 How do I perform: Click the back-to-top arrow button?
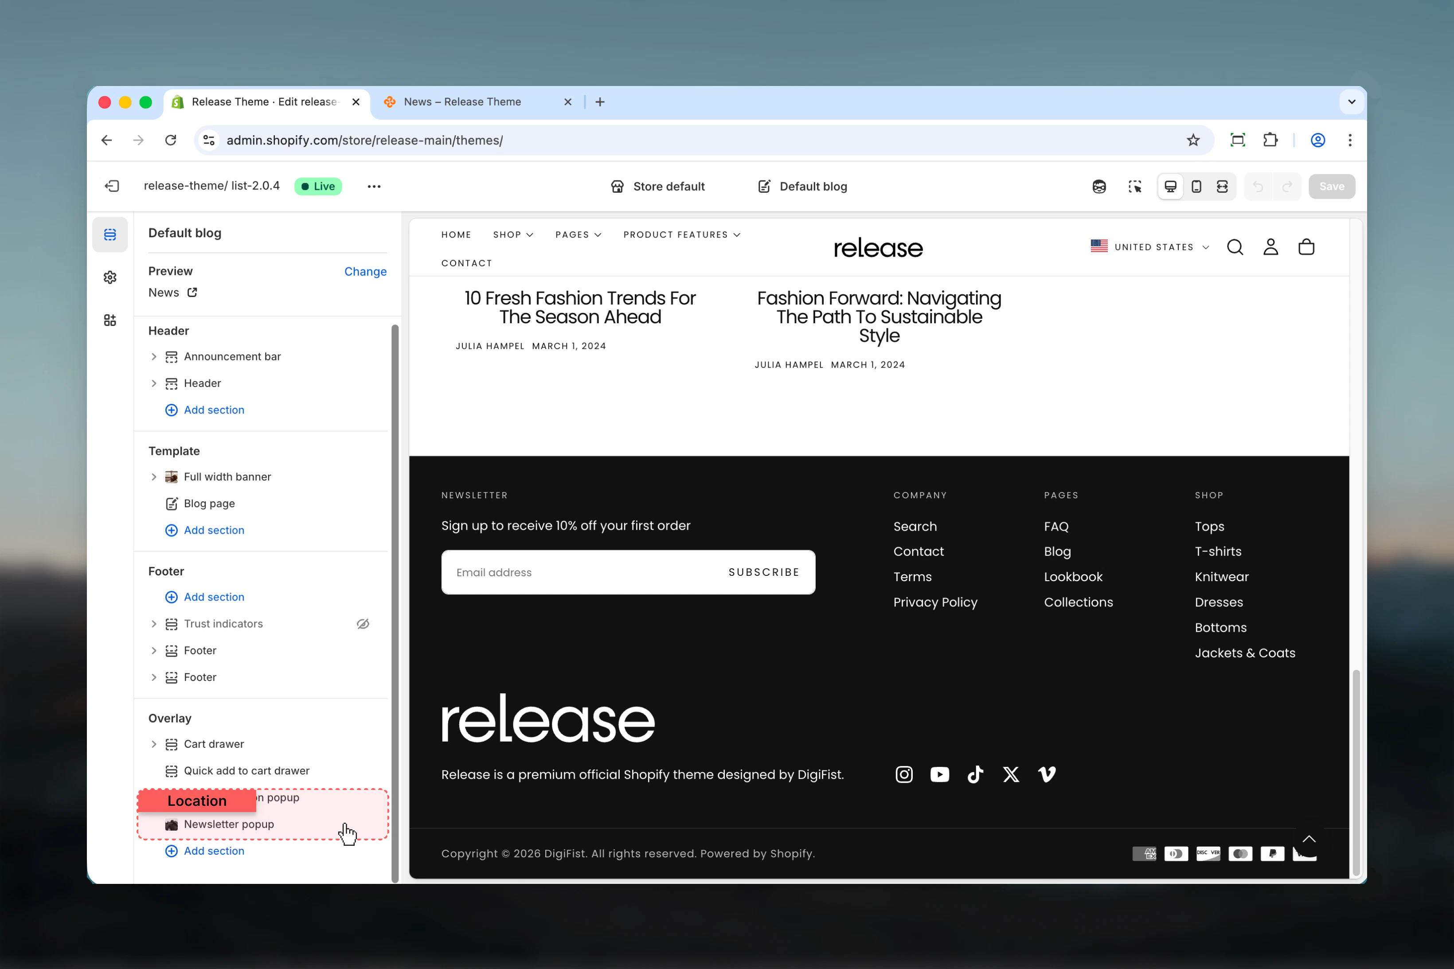click(x=1309, y=839)
